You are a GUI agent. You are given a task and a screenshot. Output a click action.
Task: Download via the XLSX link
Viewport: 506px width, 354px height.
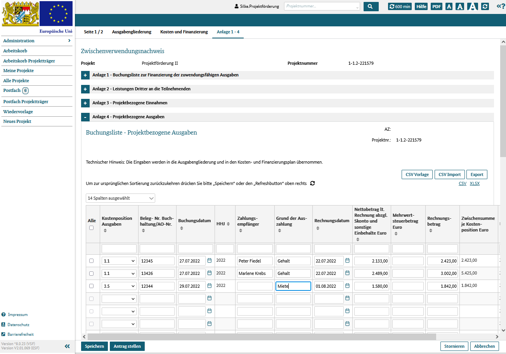pyautogui.click(x=475, y=183)
